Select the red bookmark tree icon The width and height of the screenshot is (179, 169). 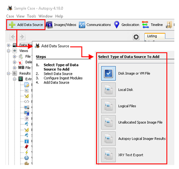(26, 147)
